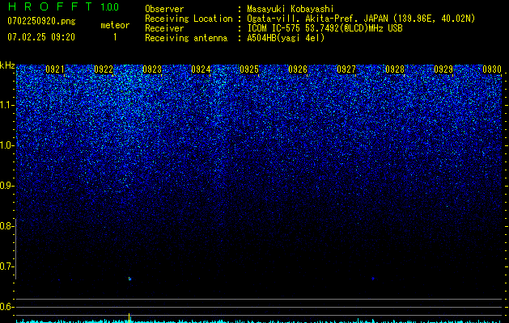Click the kHz axis unit label
Screen dimensions: 509x323
pyautogui.click(x=7, y=65)
